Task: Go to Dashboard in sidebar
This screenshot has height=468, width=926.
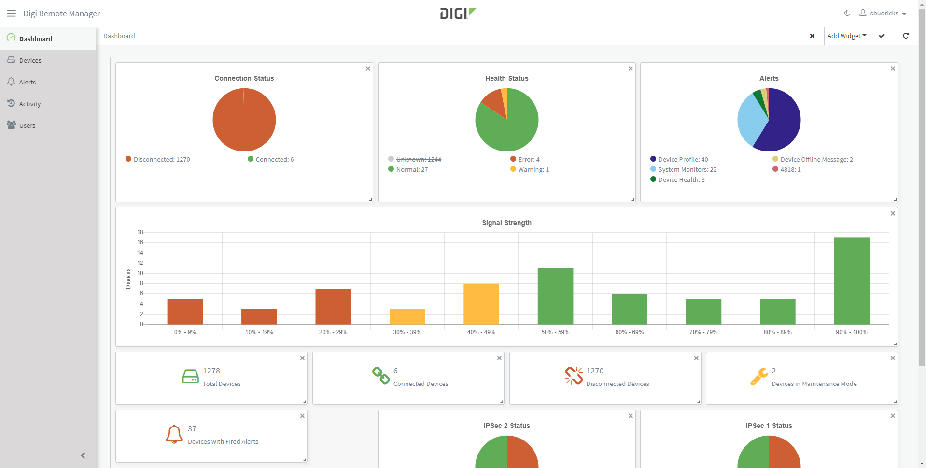Action: (x=48, y=39)
